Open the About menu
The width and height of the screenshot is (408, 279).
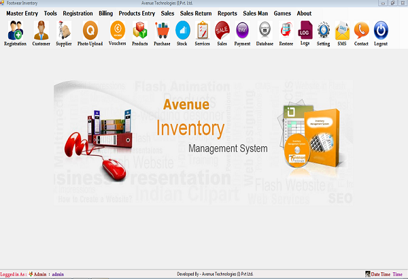304,14
